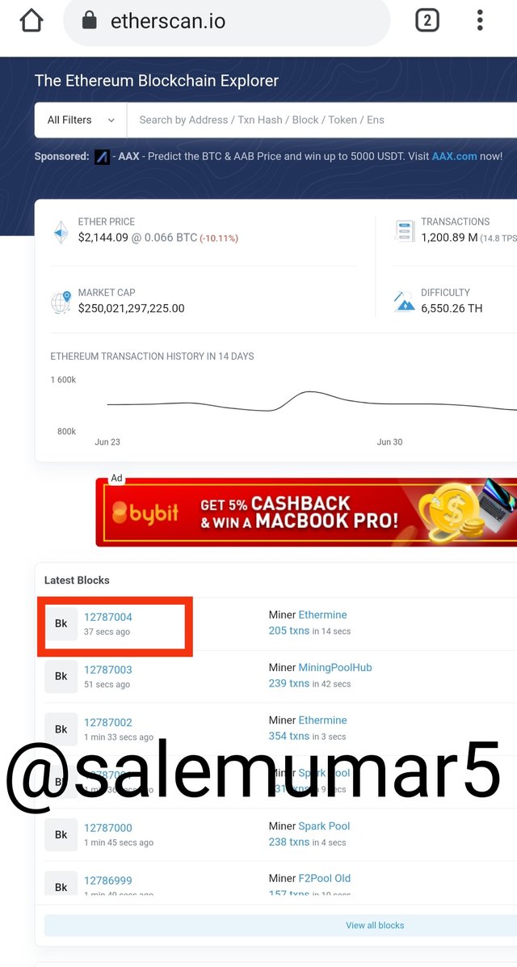Open miner Spark Pool of block 12787000
Screen dimensions: 517x967
(x=324, y=826)
